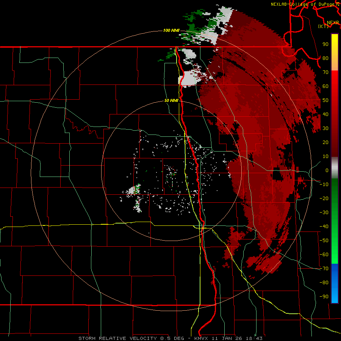Click the -70 value on velocity scale
The width and height of the screenshot is (341, 341).
pyautogui.click(x=324, y=269)
